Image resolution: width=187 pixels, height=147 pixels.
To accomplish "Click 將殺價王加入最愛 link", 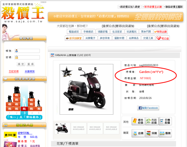I will click(x=129, y=7).
